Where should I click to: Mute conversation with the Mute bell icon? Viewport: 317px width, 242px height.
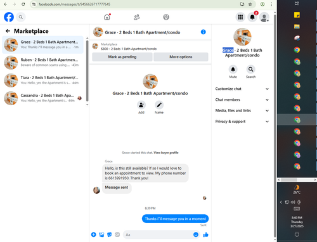[233, 69]
